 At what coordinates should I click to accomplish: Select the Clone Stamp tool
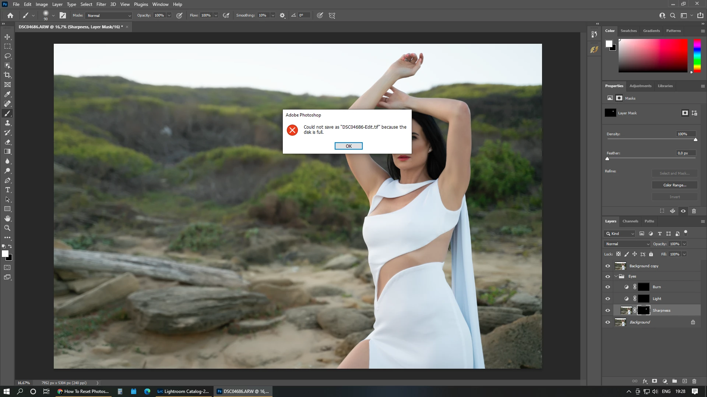pyautogui.click(x=7, y=123)
